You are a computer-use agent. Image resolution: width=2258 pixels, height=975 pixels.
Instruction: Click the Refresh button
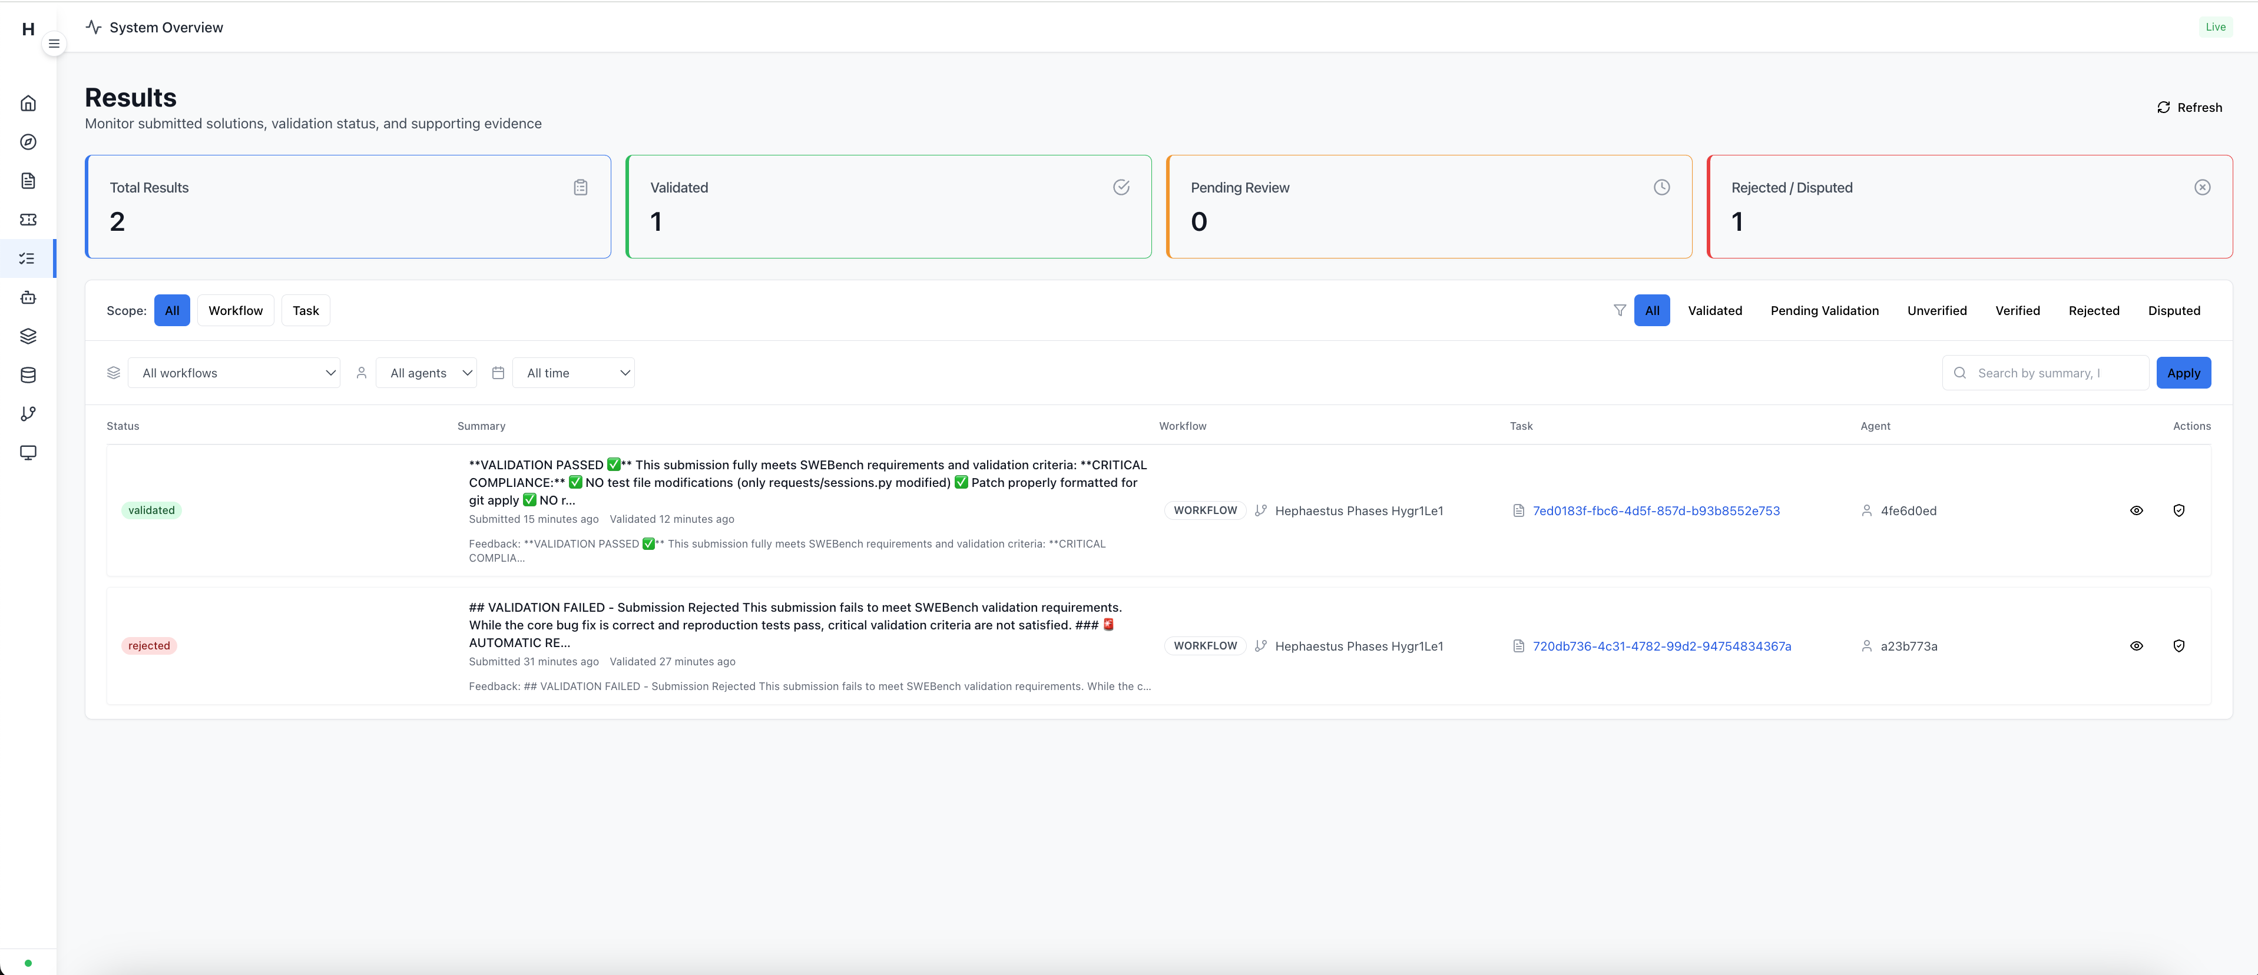click(x=2189, y=108)
